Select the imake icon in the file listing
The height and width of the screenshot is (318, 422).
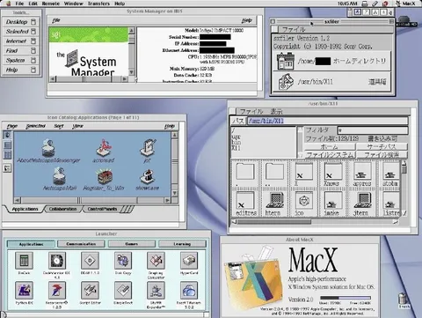click(333, 201)
